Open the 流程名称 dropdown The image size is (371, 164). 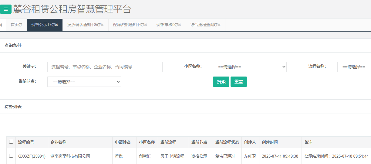[354, 67]
